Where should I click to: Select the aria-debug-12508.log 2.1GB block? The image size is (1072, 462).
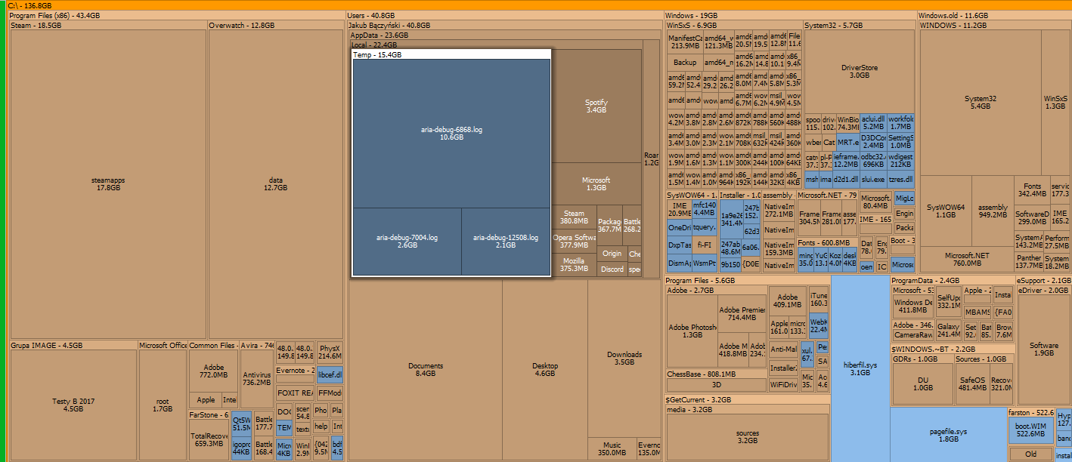point(506,242)
